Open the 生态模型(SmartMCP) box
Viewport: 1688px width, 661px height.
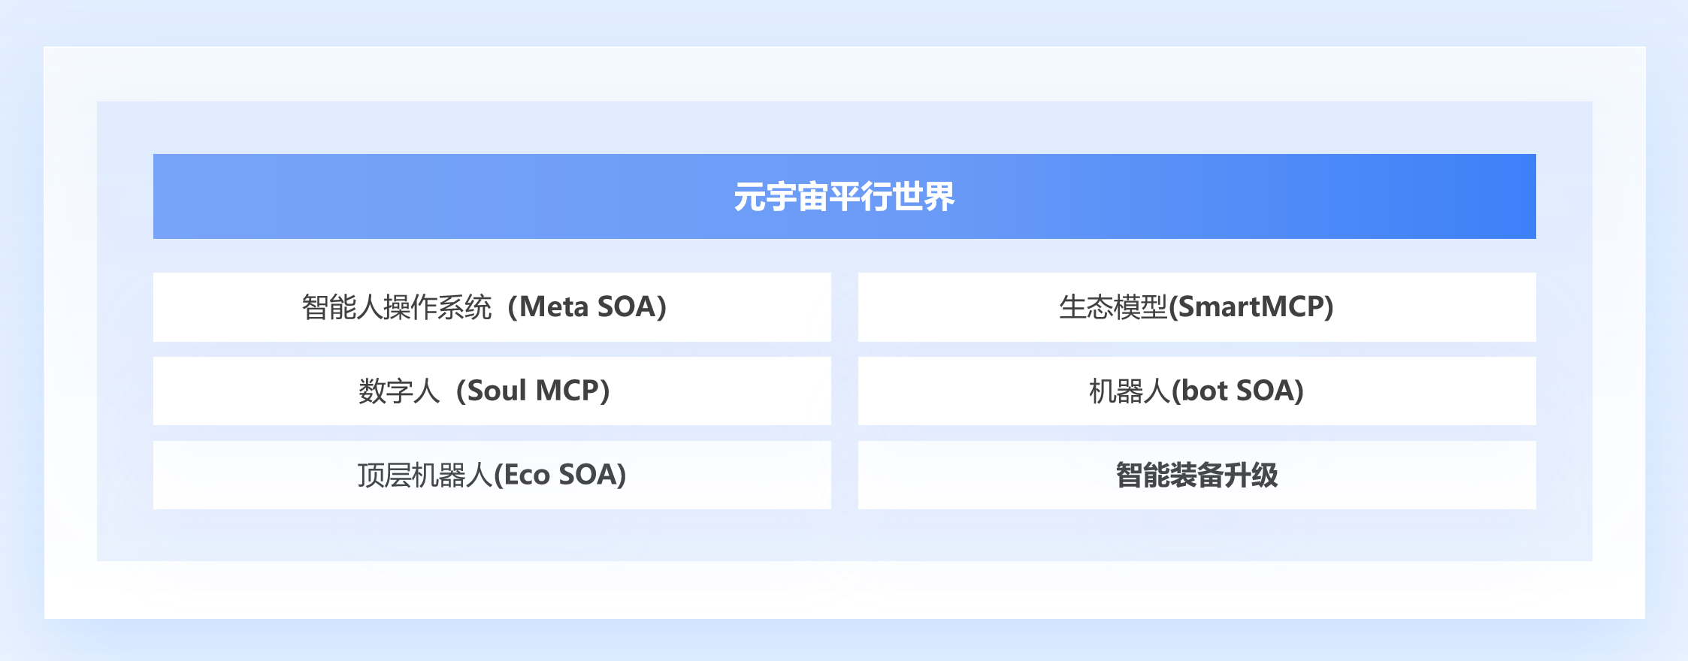(x=1196, y=306)
